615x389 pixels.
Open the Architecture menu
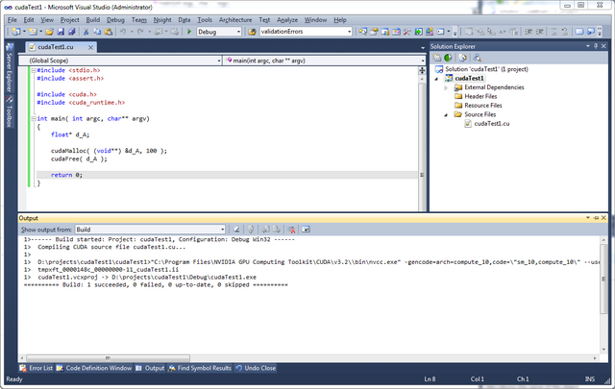pyautogui.click(x=235, y=20)
